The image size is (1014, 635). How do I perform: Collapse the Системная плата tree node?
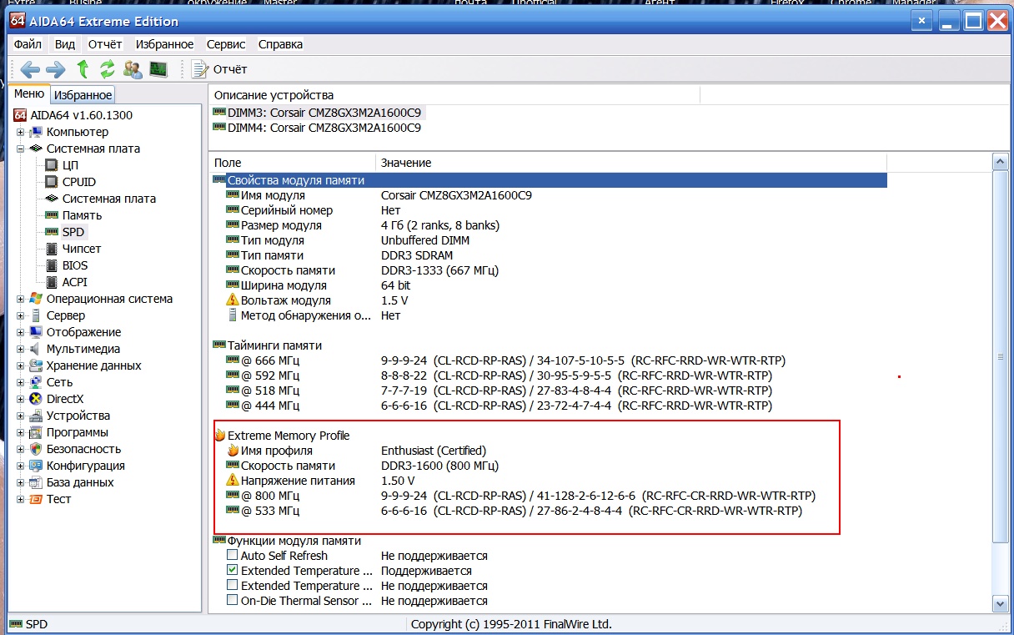pyautogui.click(x=21, y=149)
